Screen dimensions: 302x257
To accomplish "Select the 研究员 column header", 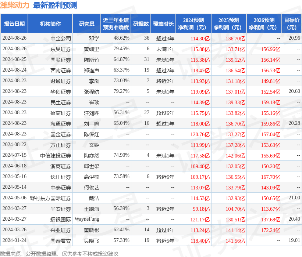I will (87, 23).
